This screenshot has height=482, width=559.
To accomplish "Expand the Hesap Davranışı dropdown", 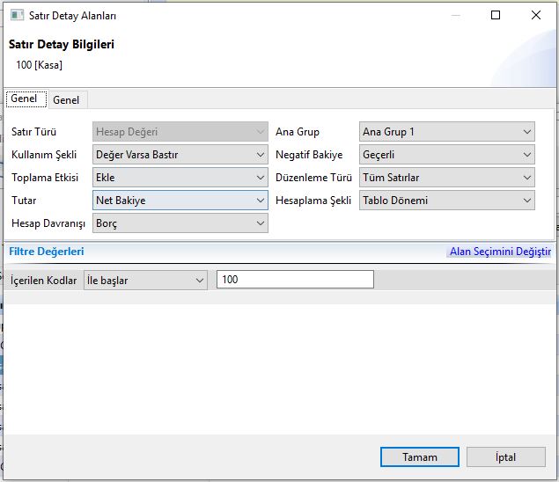I will 180,223.
